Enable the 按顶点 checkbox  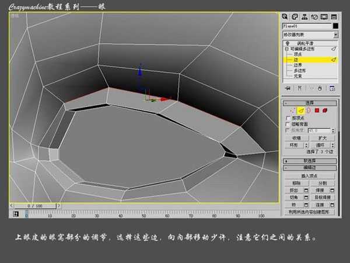click(288, 118)
